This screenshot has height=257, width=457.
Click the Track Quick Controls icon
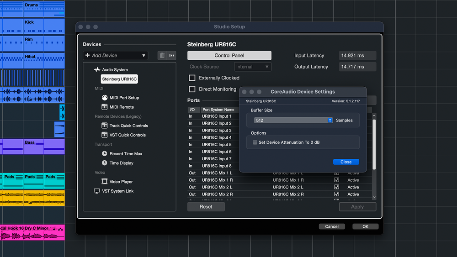point(104,126)
